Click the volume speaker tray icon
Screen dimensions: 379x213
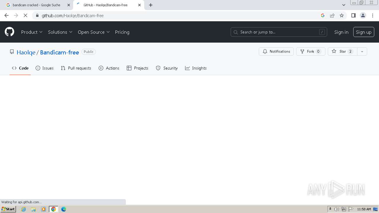coord(337,209)
